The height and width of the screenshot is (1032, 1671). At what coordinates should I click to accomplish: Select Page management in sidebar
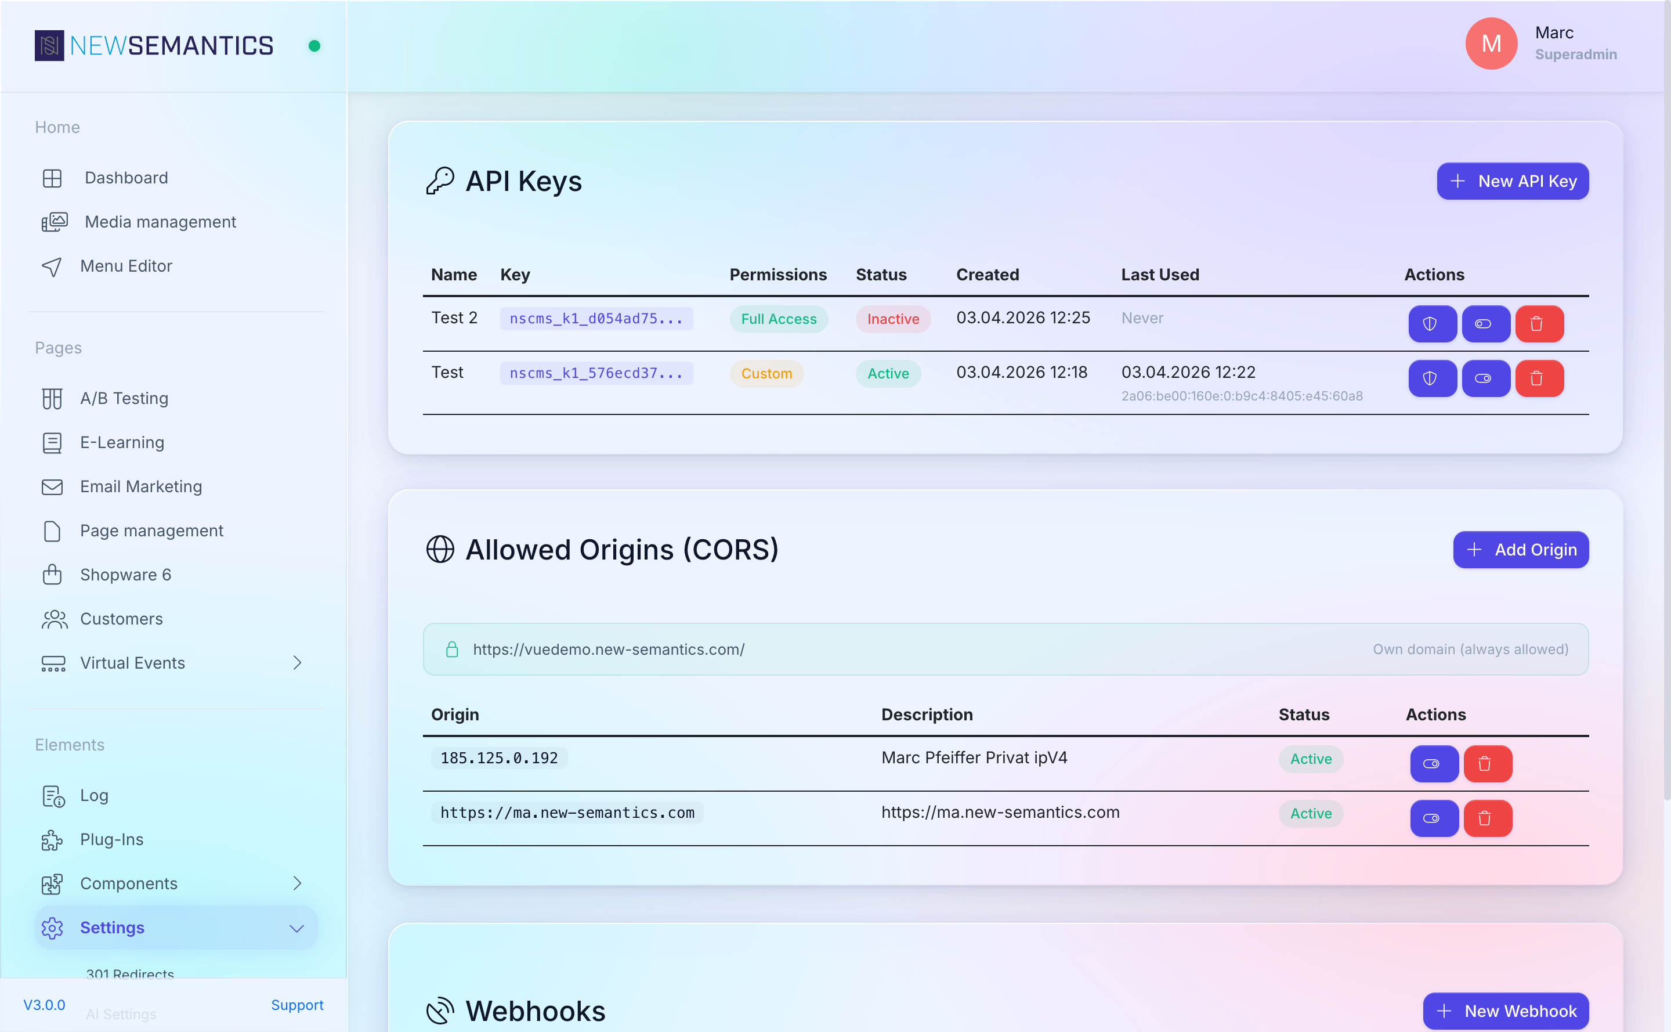(176, 531)
